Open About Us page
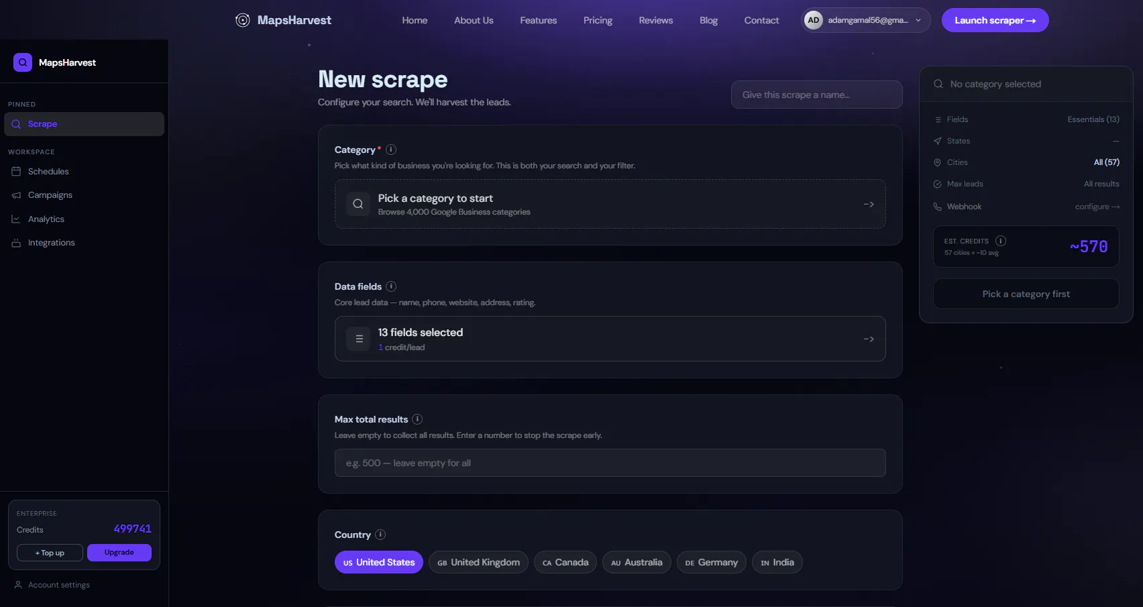Viewport: 1143px width, 607px height. click(474, 20)
